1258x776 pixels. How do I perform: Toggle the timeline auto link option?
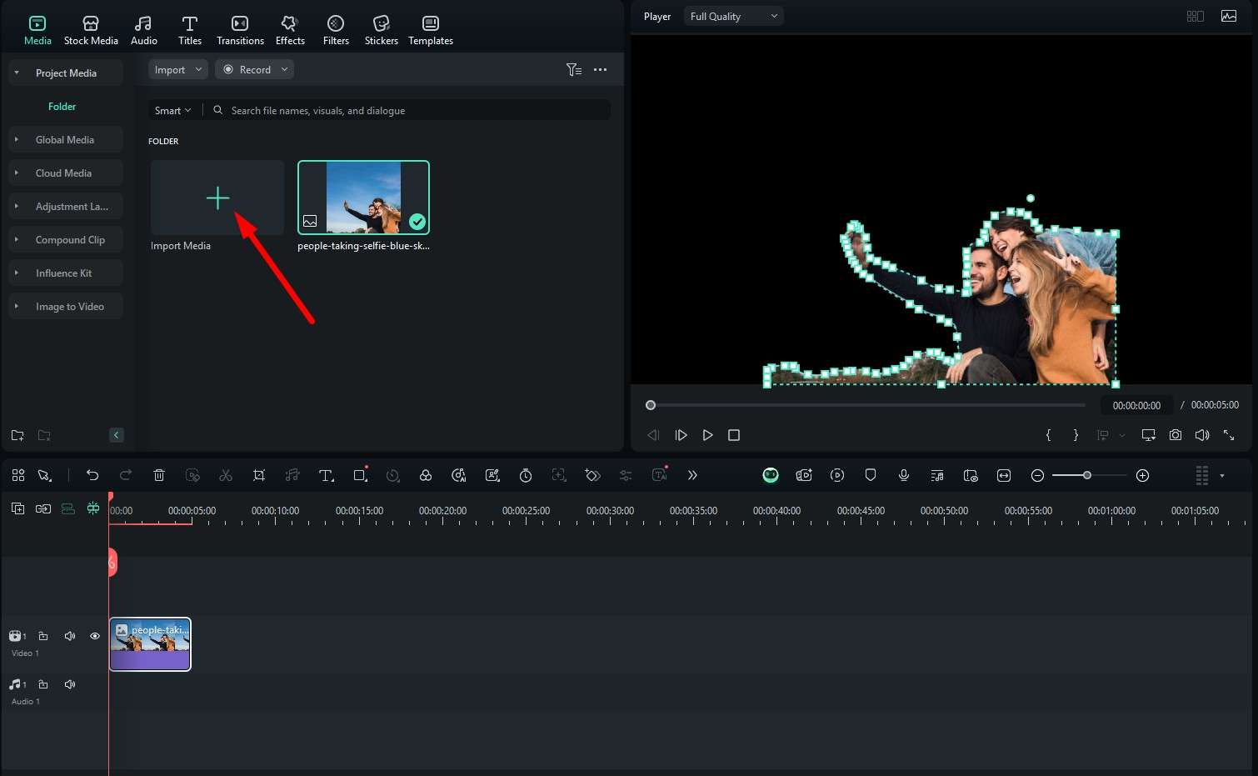click(x=42, y=508)
